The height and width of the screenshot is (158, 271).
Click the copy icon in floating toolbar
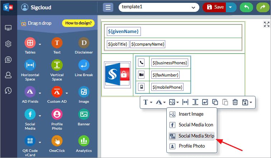[x=215, y=102]
